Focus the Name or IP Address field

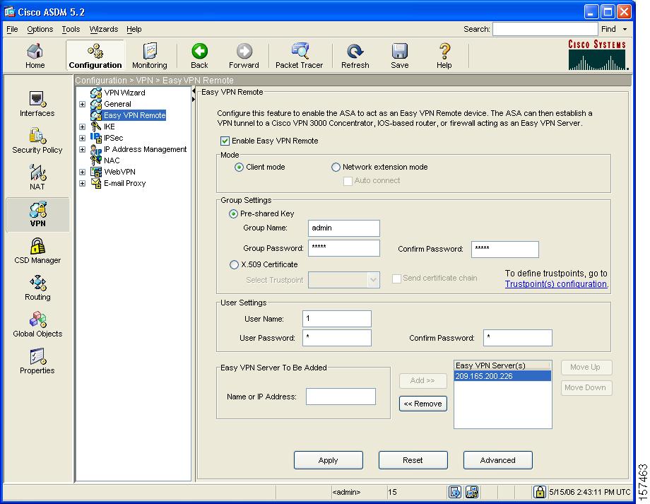click(x=341, y=397)
